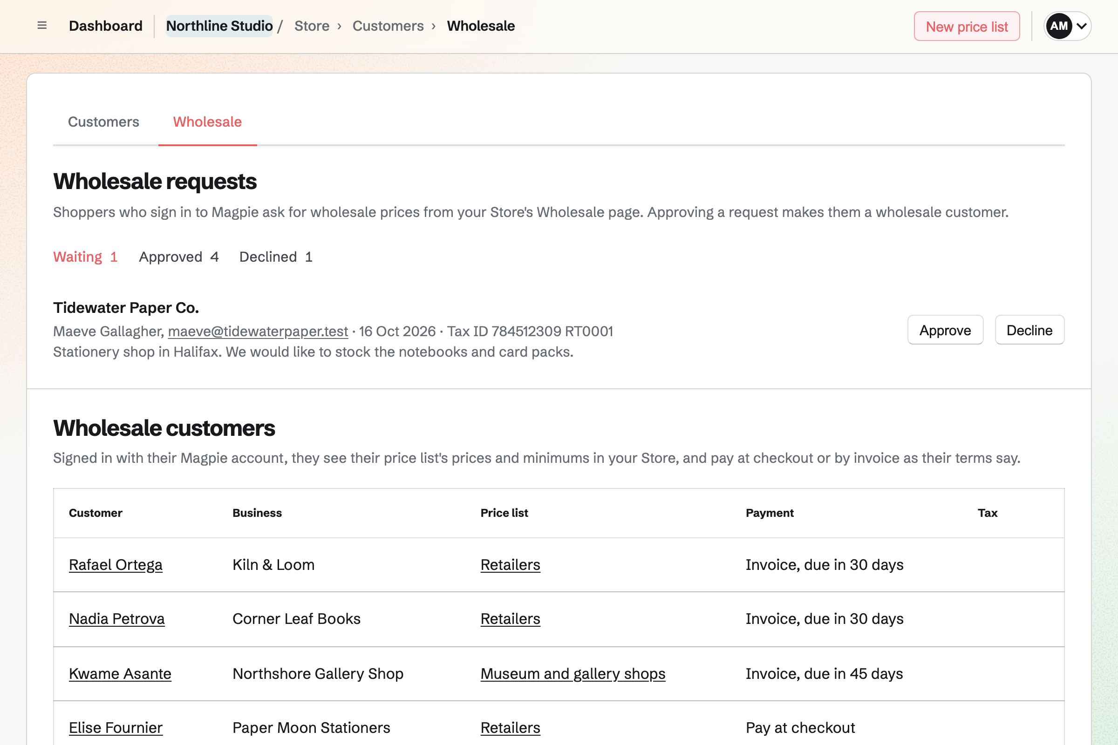Open Rafael Ortega customer profile
Screen dimensions: 1118x745
pos(116,565)
